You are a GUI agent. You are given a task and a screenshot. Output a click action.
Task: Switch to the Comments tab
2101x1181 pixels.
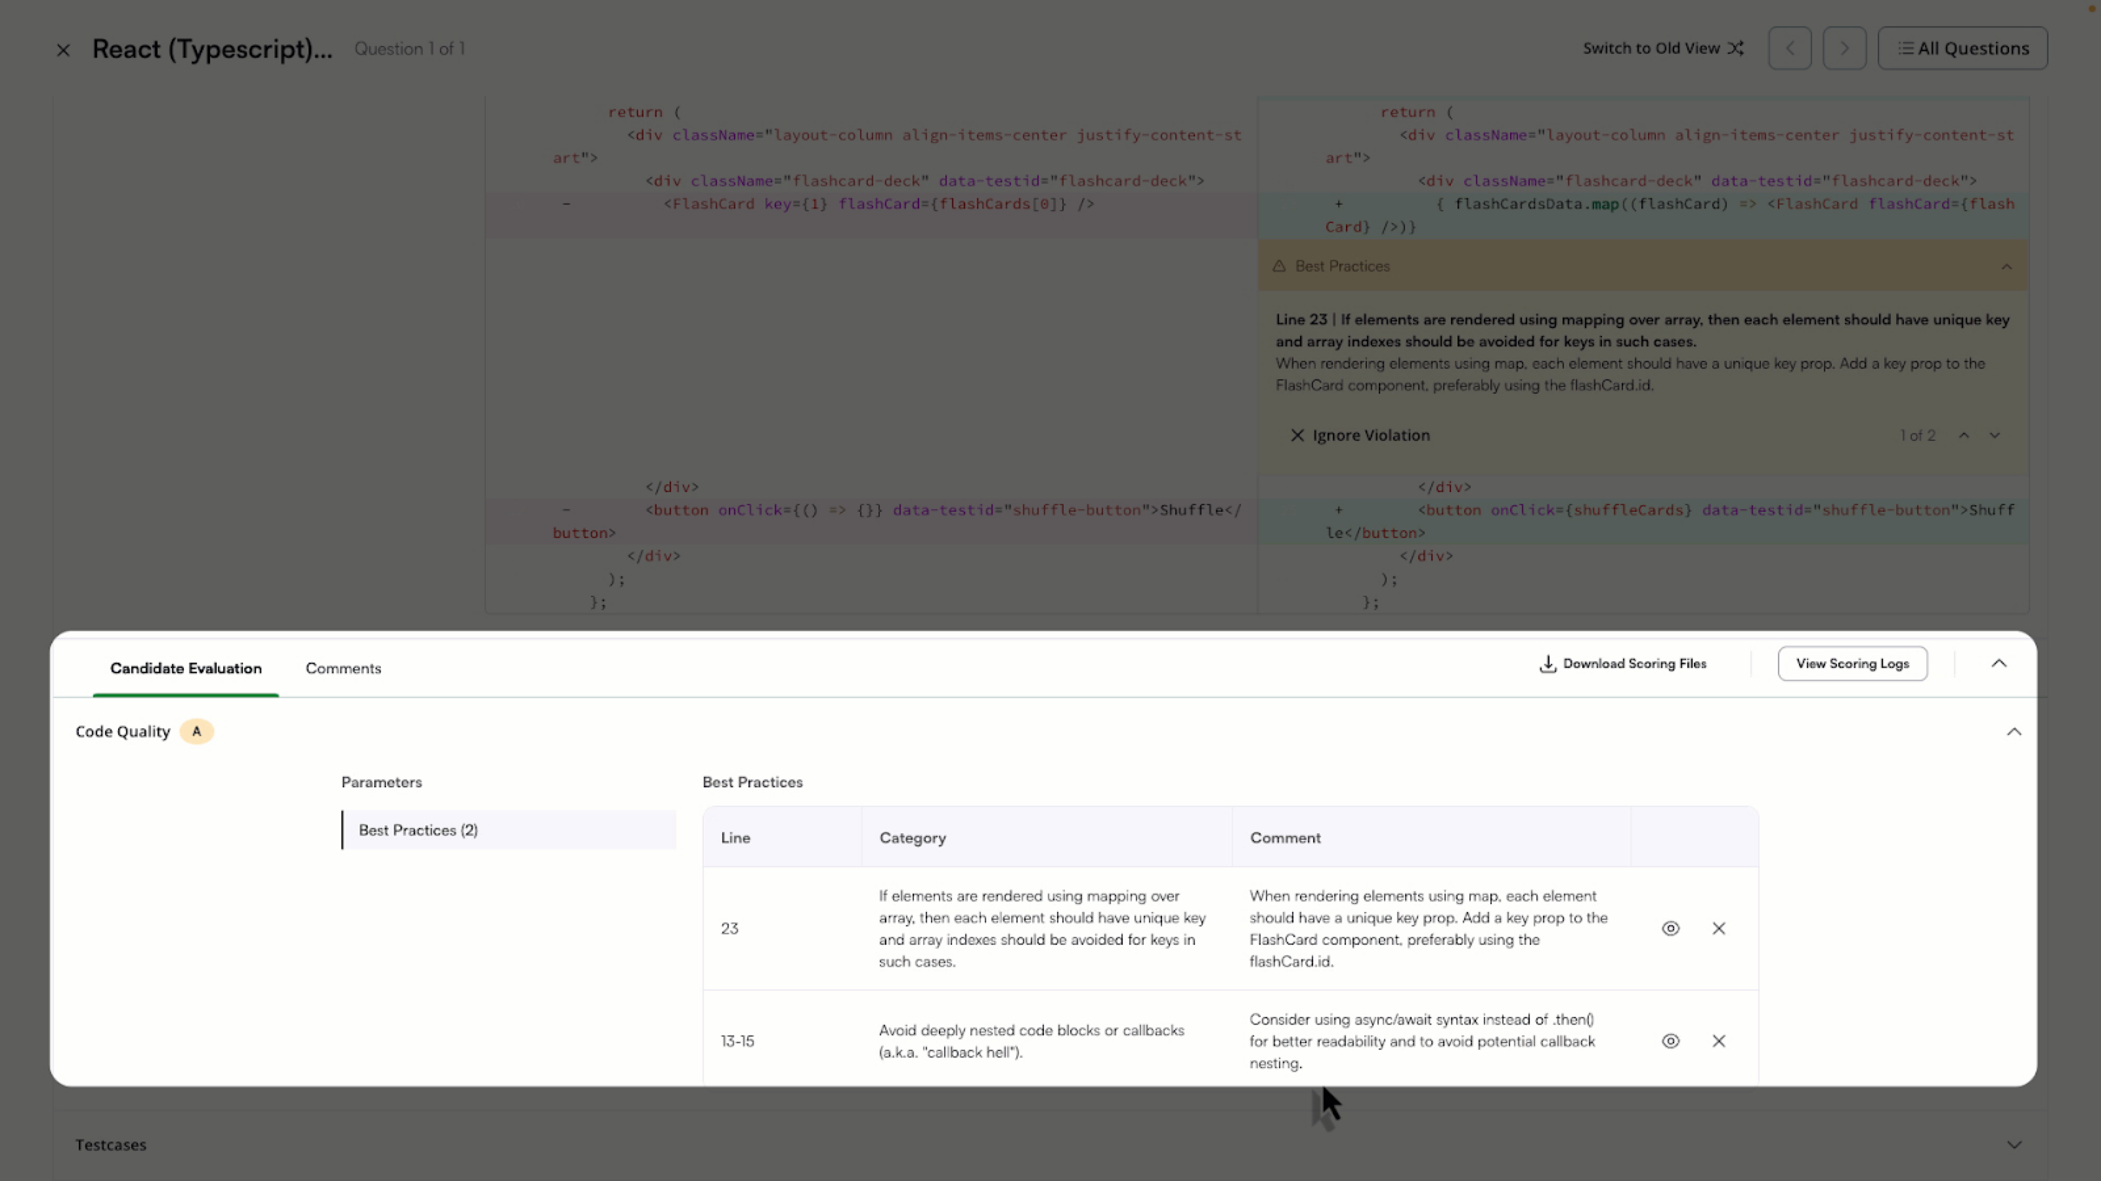343,669
